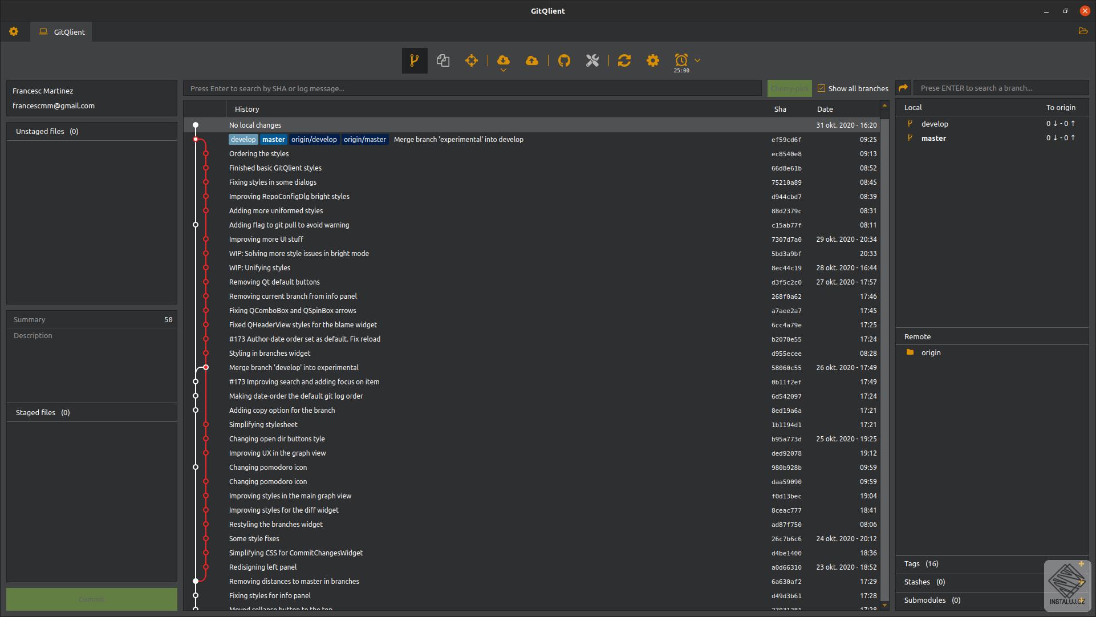Switch to the GitQlient tab
This screenshot has width=1096, height=617.
[x=62, y=32]
